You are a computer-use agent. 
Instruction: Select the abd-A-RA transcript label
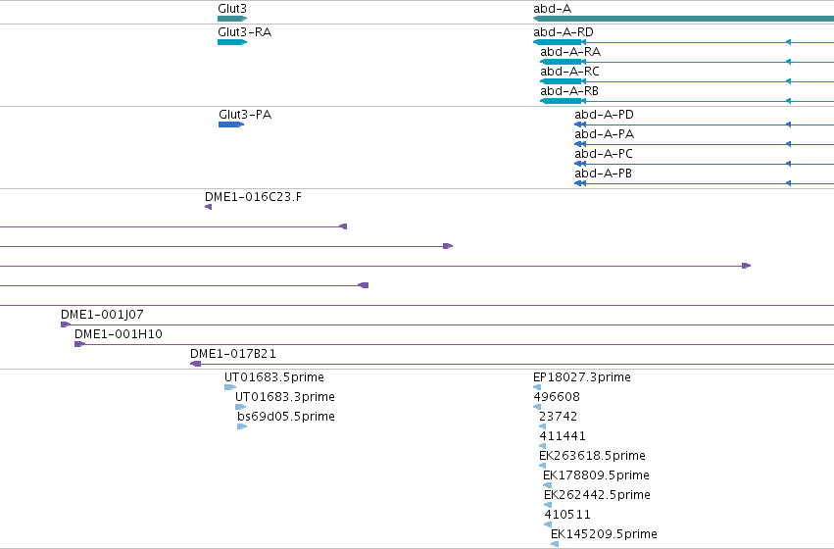pos(570,52)
